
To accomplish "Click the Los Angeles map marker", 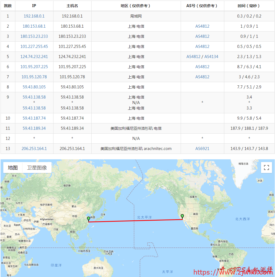I will coord(182,216).
